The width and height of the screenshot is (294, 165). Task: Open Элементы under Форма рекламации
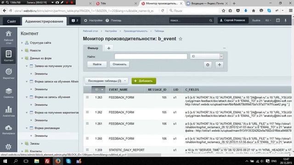tap(41, 136)
